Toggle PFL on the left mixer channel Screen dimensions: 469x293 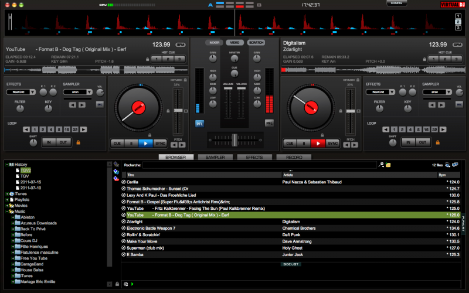[199, 123]
